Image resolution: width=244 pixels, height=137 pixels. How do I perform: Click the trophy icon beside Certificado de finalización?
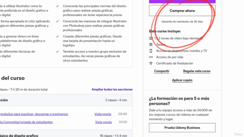coord(151,63)
